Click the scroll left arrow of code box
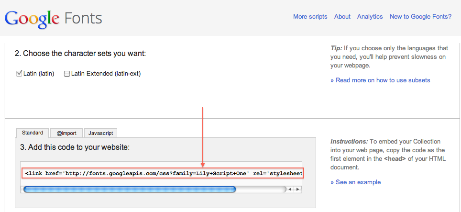 [x=290, y=190]
